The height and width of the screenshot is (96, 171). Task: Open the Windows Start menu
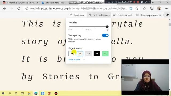click(x=3, y=93)
